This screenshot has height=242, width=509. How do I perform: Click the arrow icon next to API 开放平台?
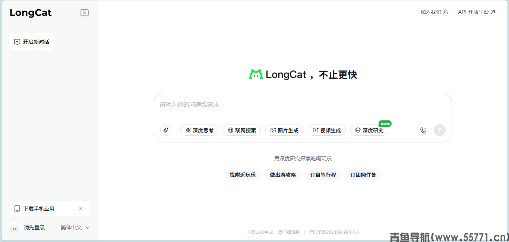[x=493, y=12]
